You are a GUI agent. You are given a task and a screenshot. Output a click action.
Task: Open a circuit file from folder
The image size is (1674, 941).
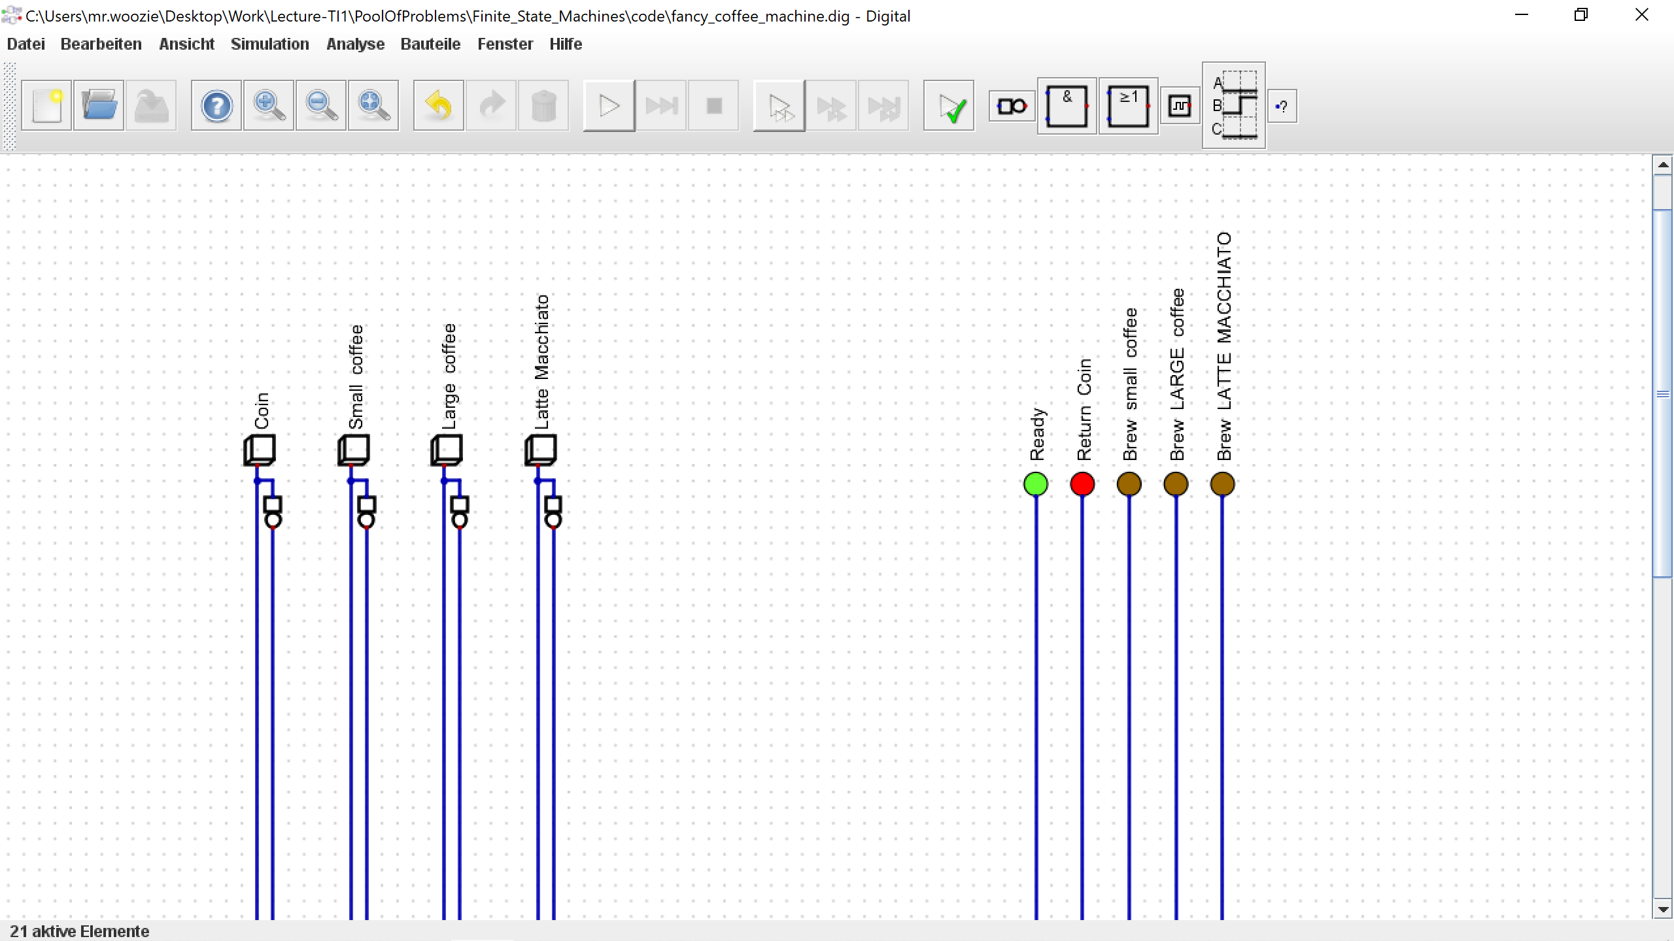point(99,106)
